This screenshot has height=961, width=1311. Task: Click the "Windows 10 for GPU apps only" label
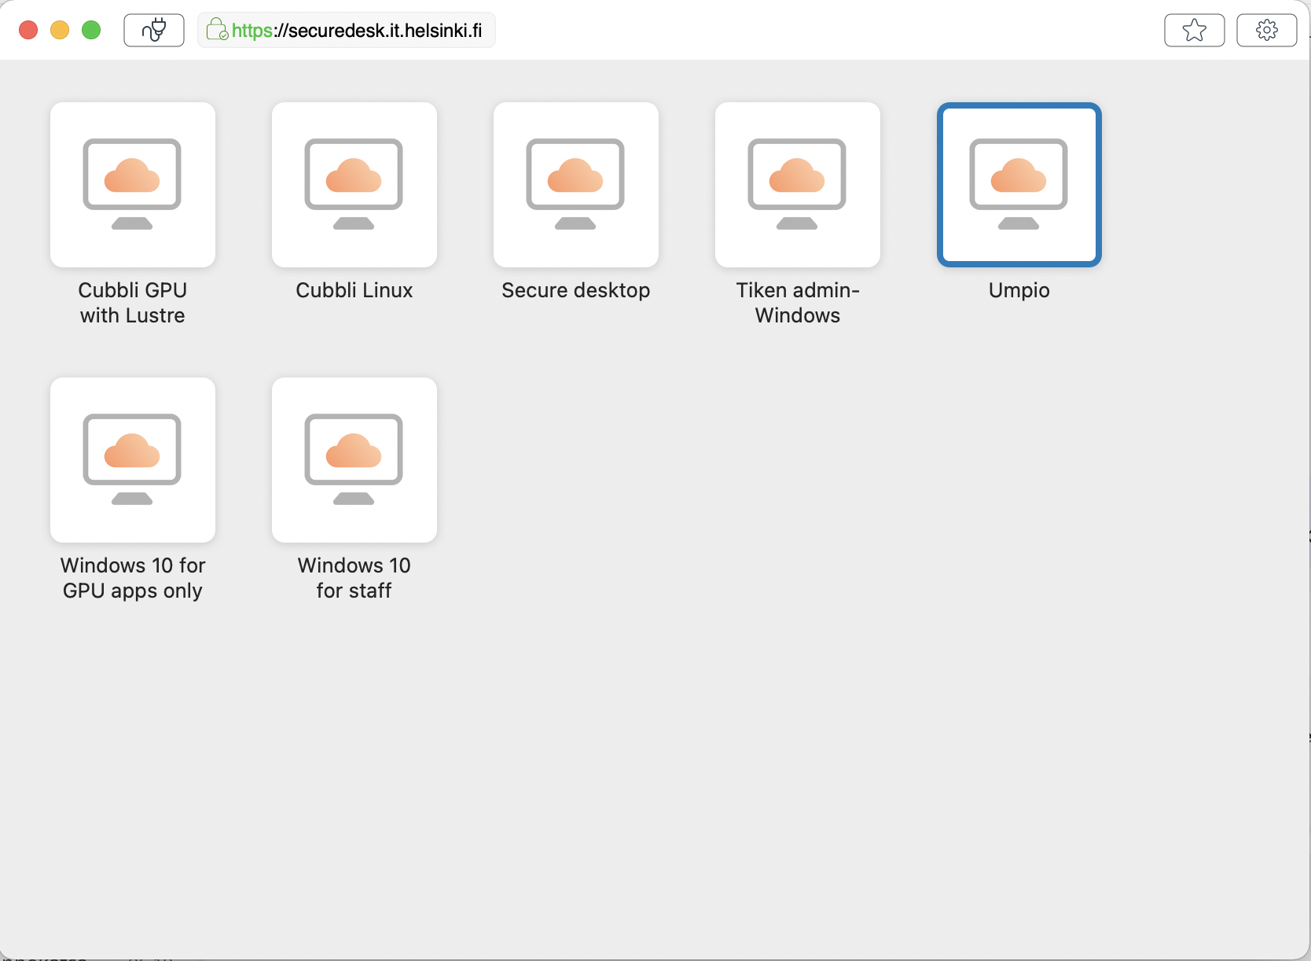pos(133,578)
